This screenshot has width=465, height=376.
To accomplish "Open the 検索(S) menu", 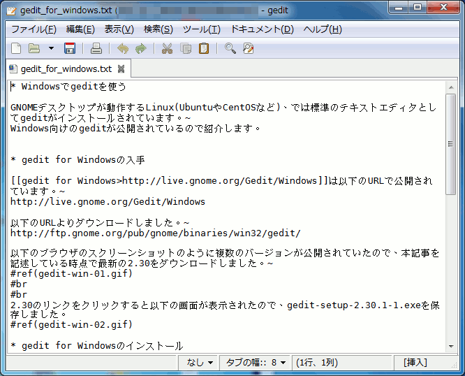I will [158, 29].
